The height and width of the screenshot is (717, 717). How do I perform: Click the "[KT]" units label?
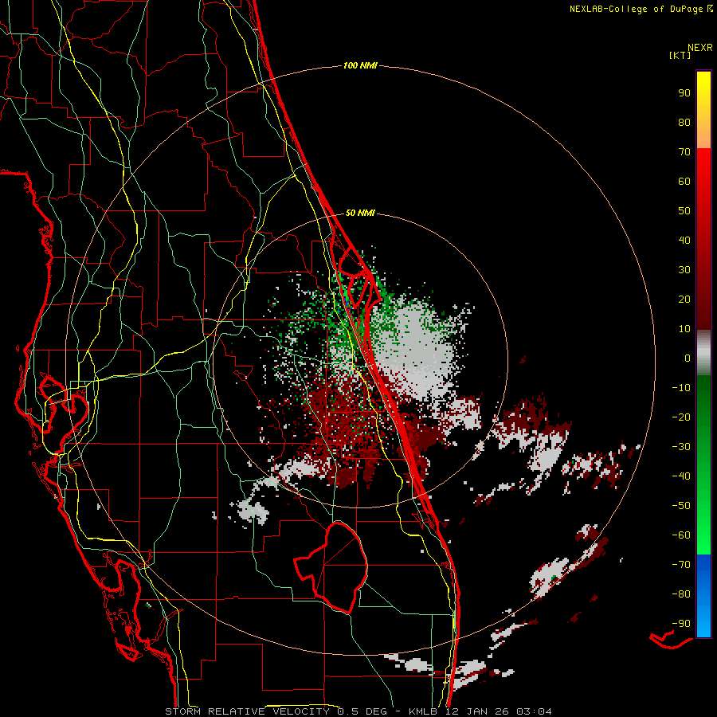tap(680, 55)
